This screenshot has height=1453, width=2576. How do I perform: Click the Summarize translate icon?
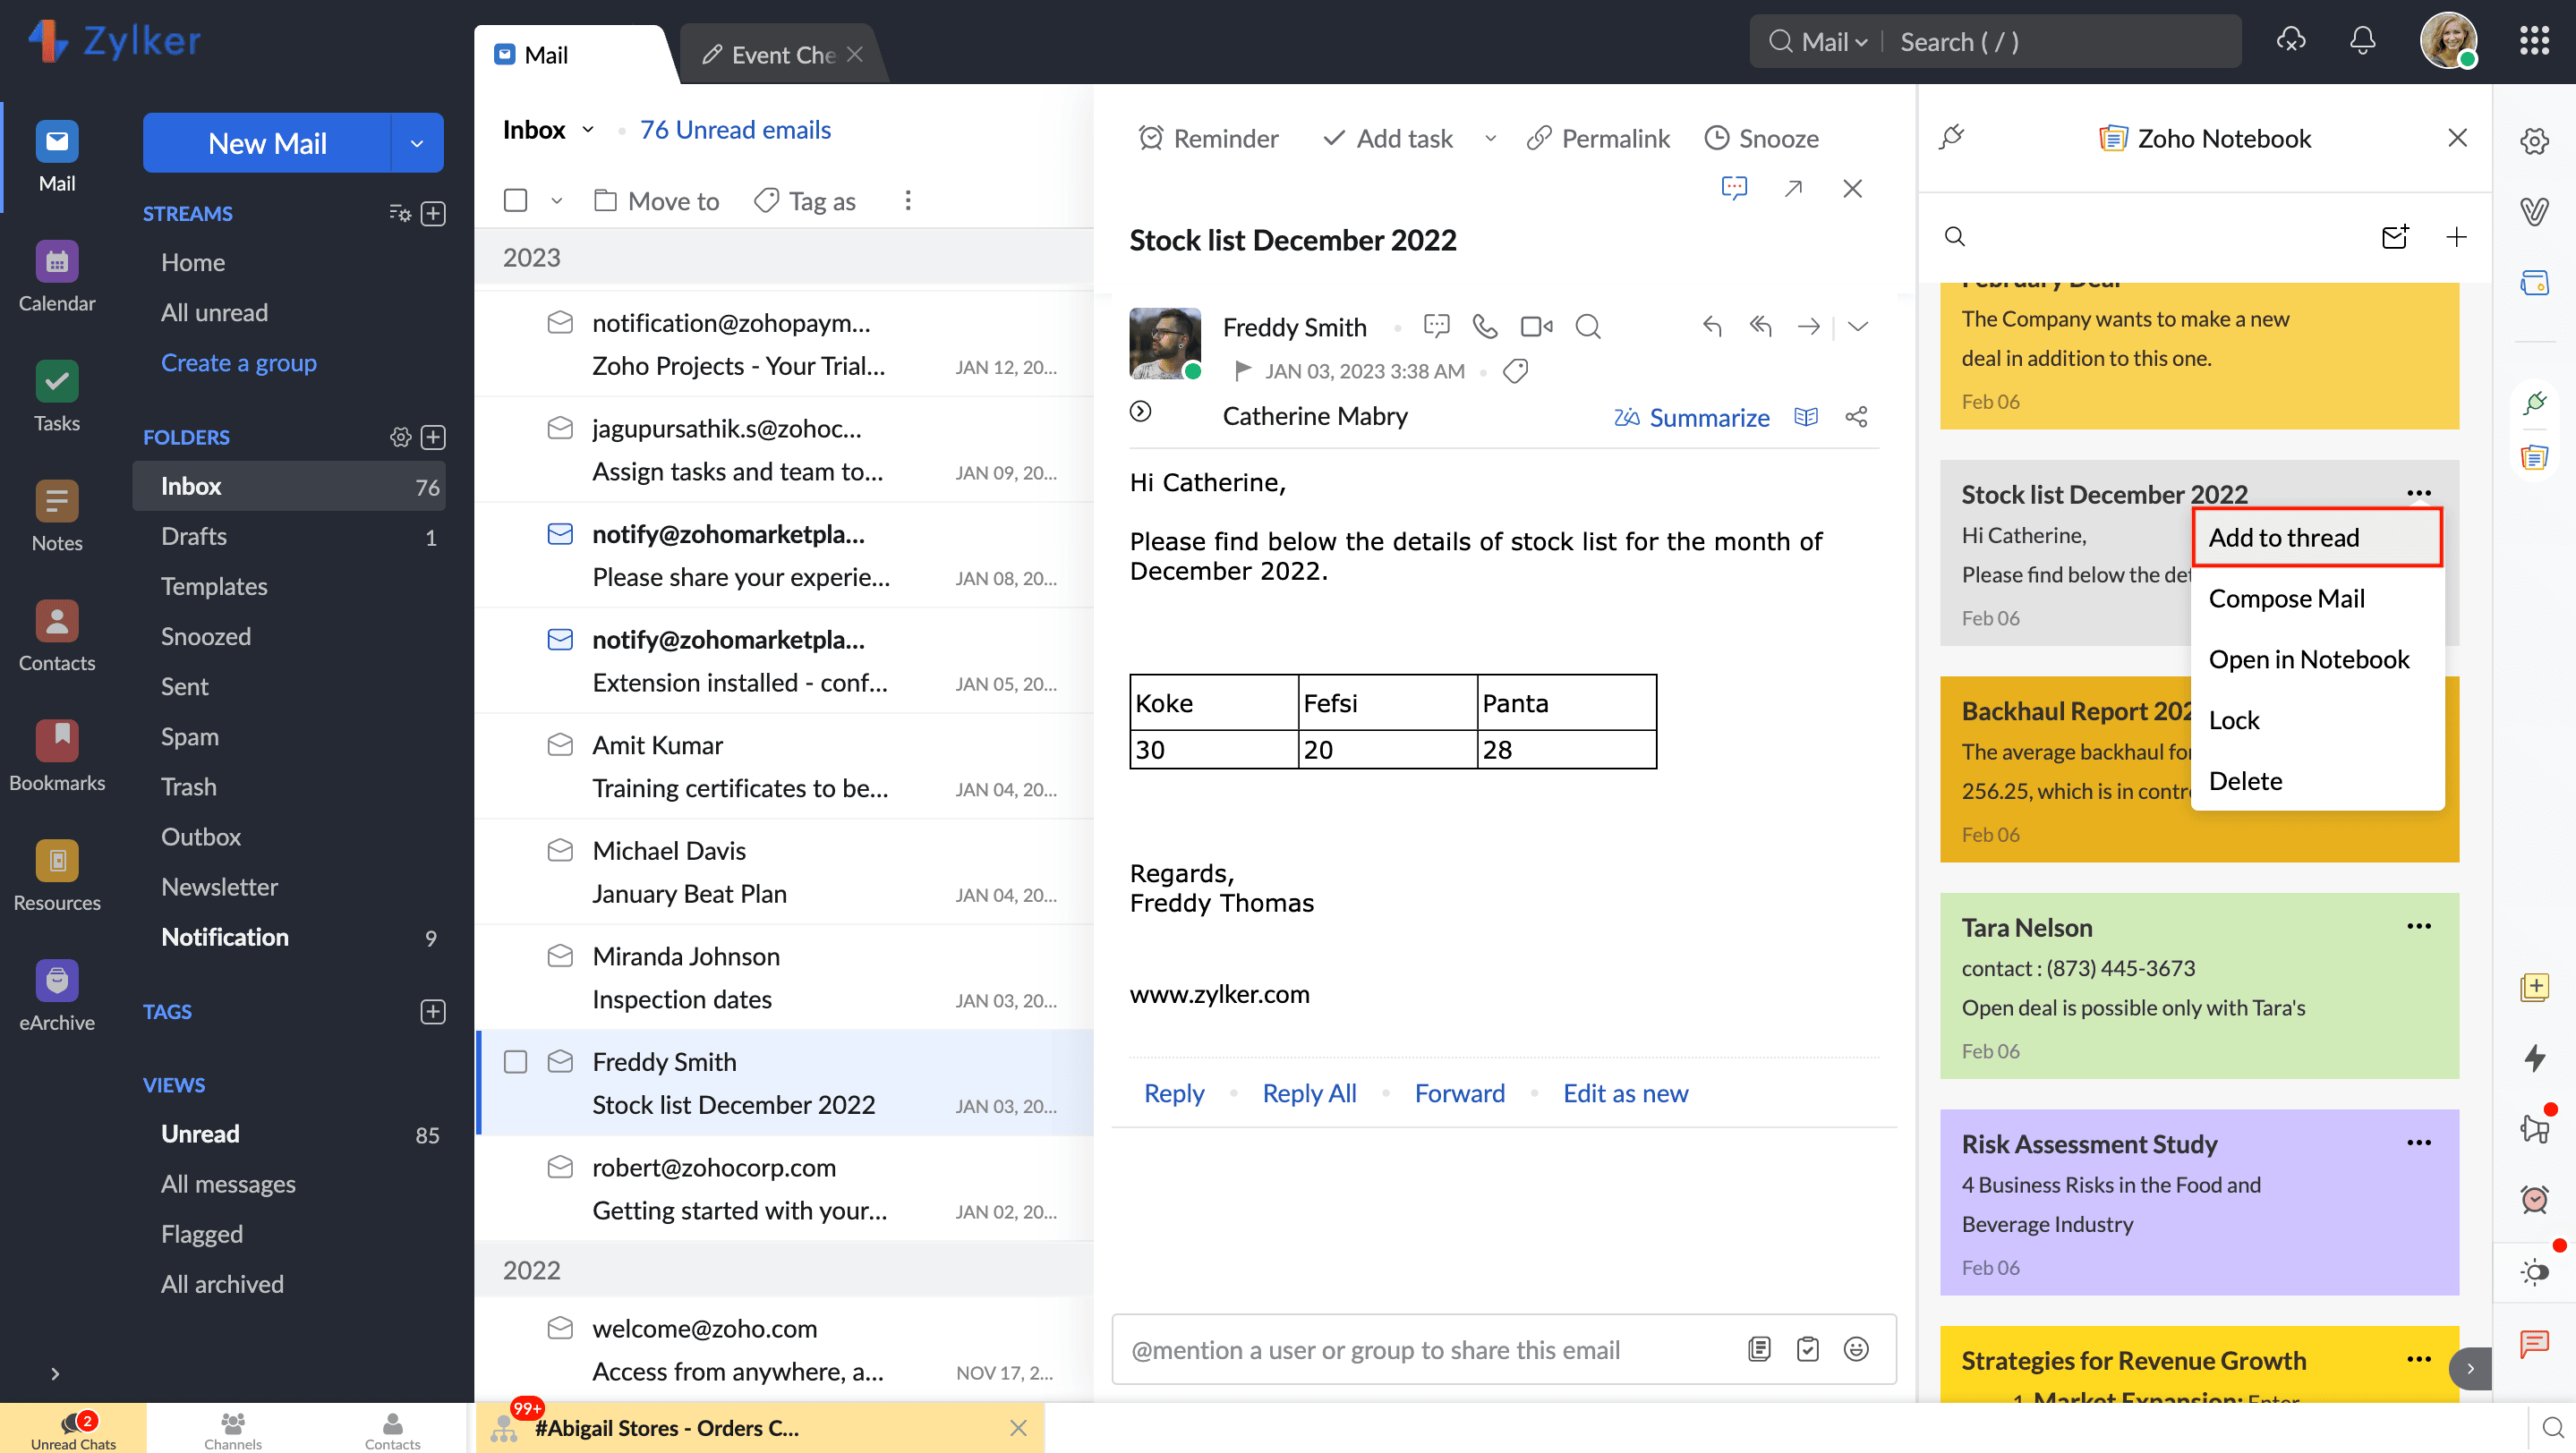click(x=1626, y=418)
